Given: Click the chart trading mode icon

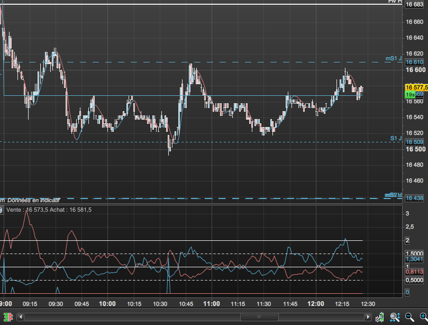Looking at the screenshot, I should click(380, 317).
